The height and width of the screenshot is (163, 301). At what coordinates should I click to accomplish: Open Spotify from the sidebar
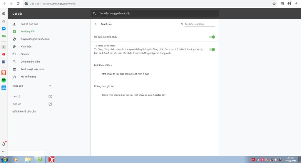(4, 80)
